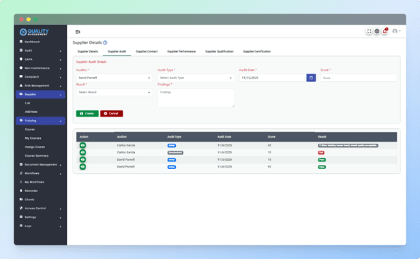This screenshot has width=420, height=259.
Task: Open the Auditor dropdown showing David Parnell
Action: (x=115, y=78)
